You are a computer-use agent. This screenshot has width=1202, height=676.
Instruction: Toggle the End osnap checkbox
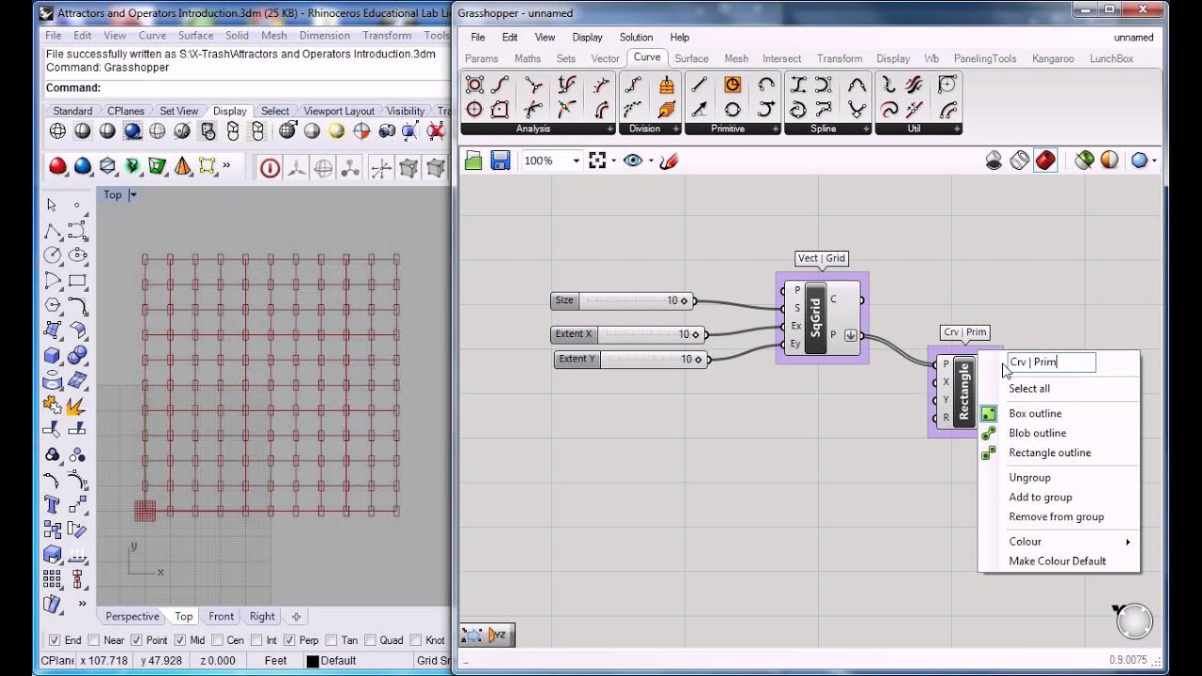54,640
